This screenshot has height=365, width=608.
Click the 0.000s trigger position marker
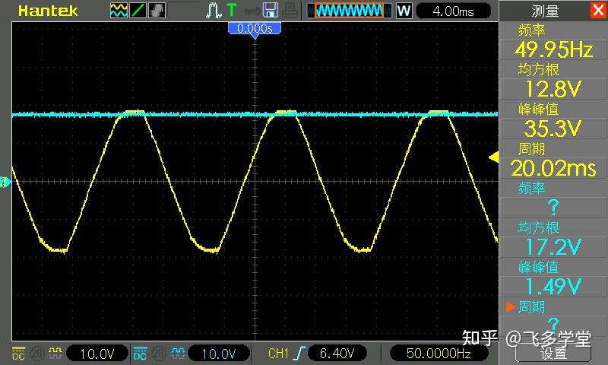[255, 30]
